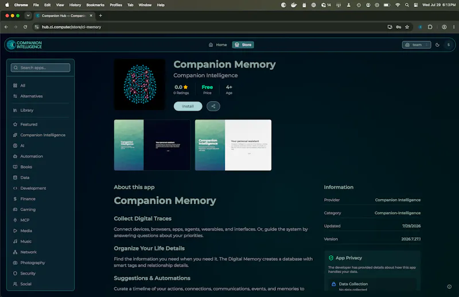
Task: Open the Finance category
Action: pyautogui.click(x=40, y=199)
